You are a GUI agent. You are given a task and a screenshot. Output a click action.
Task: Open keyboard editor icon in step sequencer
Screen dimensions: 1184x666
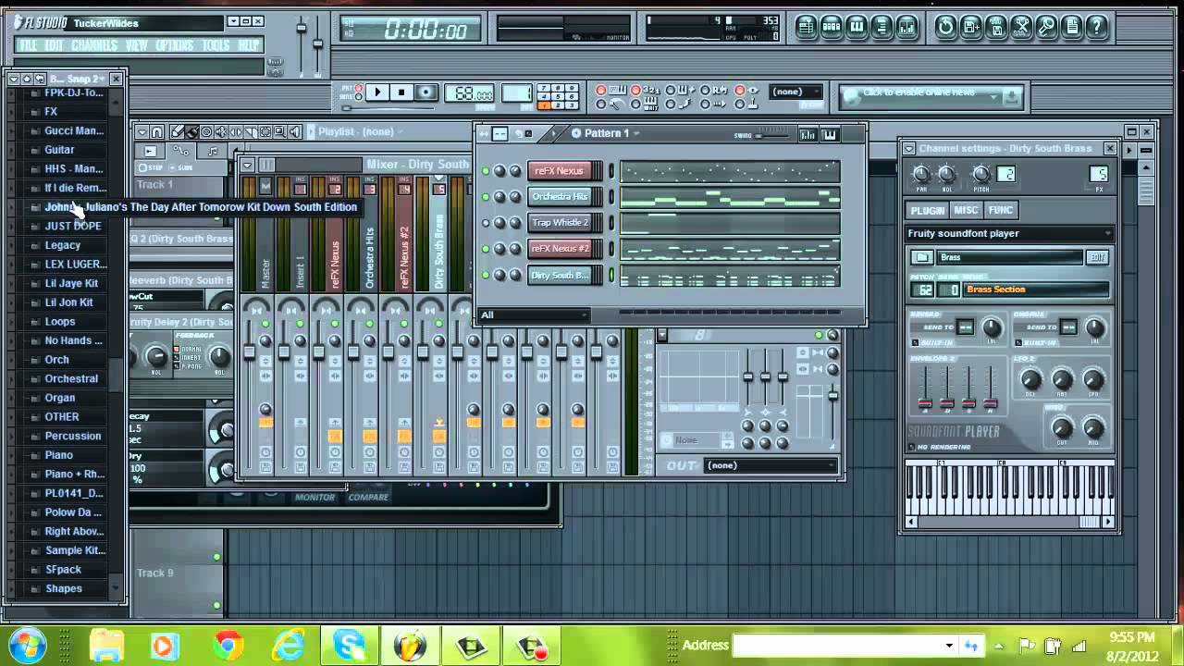(x=829, y=134)
